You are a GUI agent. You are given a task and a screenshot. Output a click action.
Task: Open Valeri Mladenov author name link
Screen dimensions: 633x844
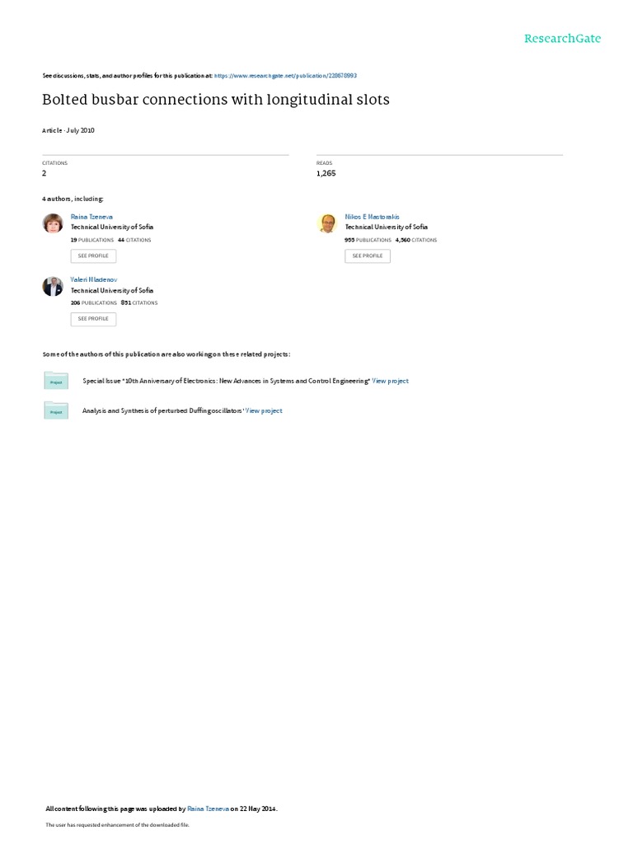point(94,280)
